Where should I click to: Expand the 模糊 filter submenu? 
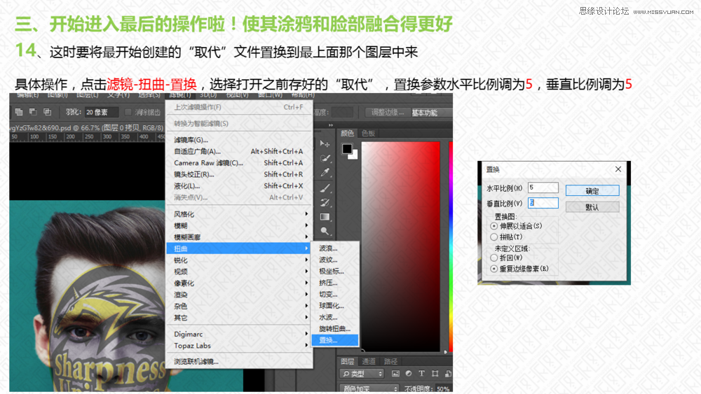click(x=239, y=226)
